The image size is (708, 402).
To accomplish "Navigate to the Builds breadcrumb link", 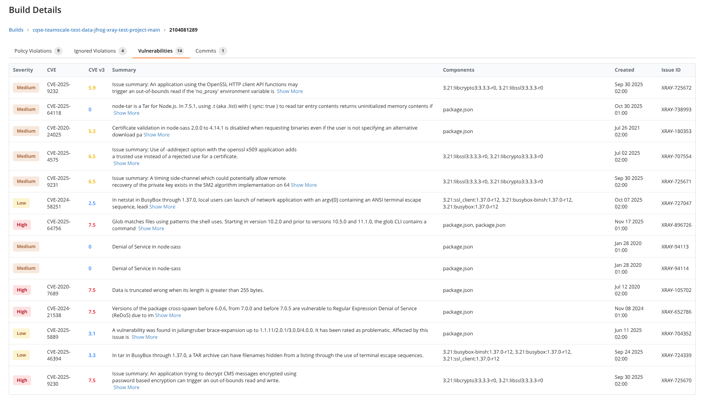I will (x=16, y=30).
